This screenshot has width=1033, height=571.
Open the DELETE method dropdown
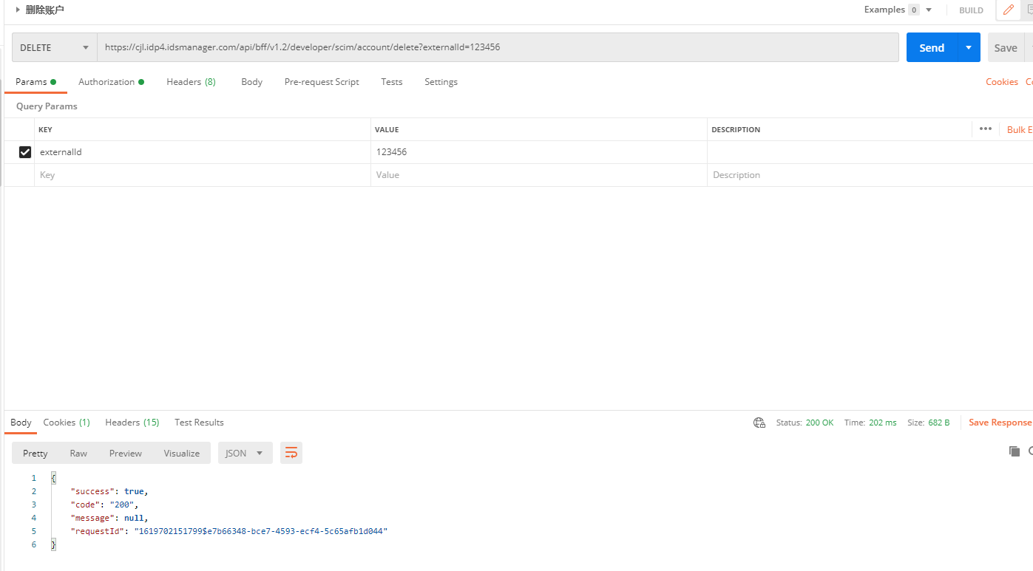coord(54,47)
